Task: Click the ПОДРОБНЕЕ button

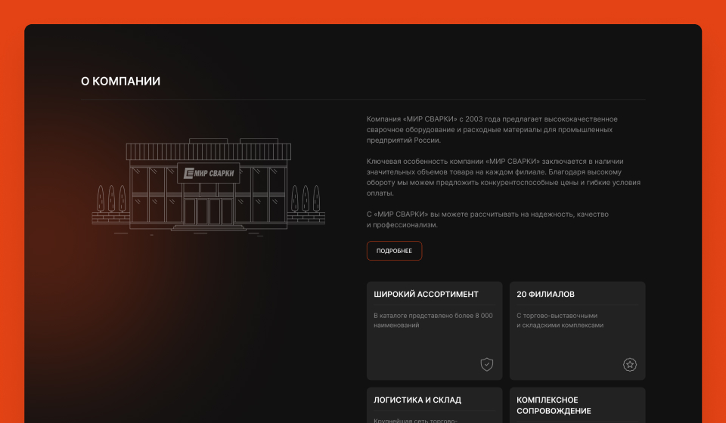Action: 394,251
